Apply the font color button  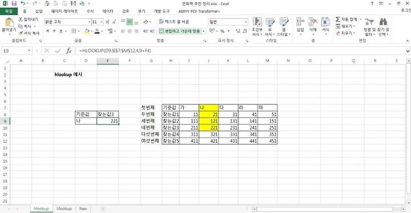pos(97,31)
